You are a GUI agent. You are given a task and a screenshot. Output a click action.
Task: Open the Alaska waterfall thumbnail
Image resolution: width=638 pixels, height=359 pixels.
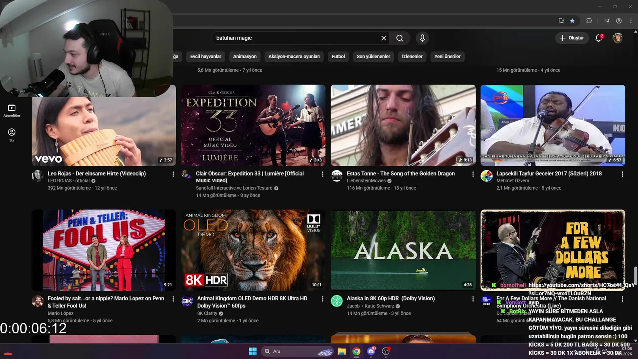403,250
